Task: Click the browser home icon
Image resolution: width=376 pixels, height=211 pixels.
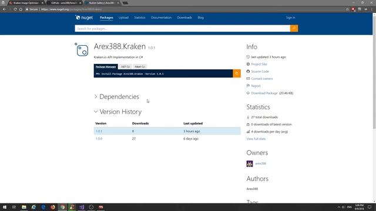Action: point(21,9)
